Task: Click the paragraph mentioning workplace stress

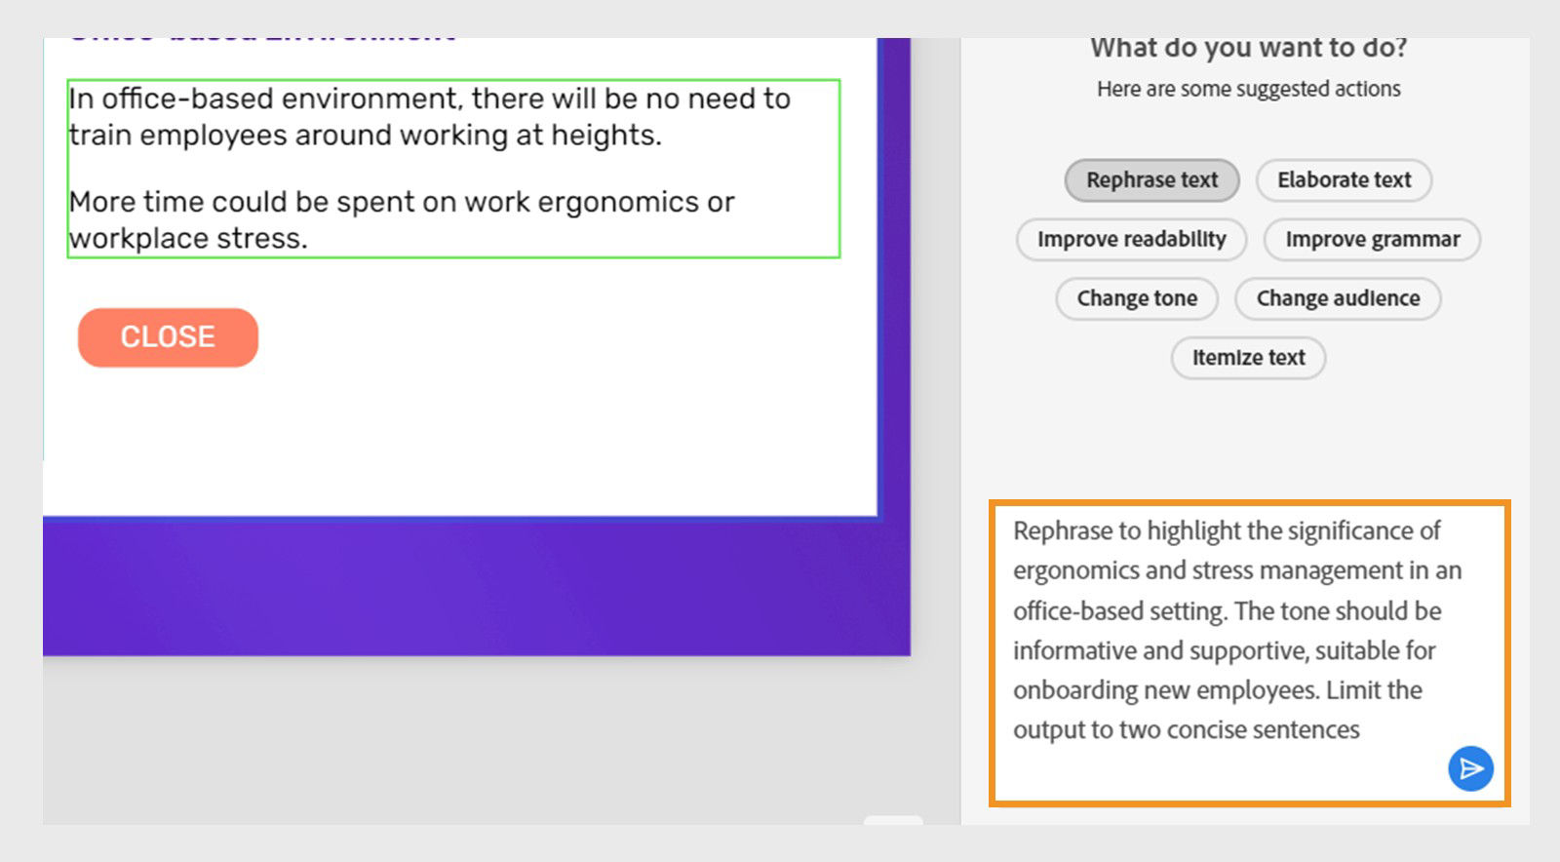Action: [400, 219]
